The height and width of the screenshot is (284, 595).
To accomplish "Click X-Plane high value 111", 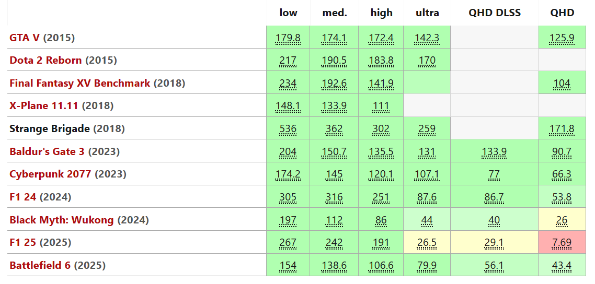I will (x=382, y=106).
